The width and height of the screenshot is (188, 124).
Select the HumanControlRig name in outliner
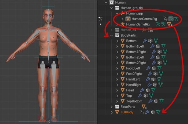(144, 19)
